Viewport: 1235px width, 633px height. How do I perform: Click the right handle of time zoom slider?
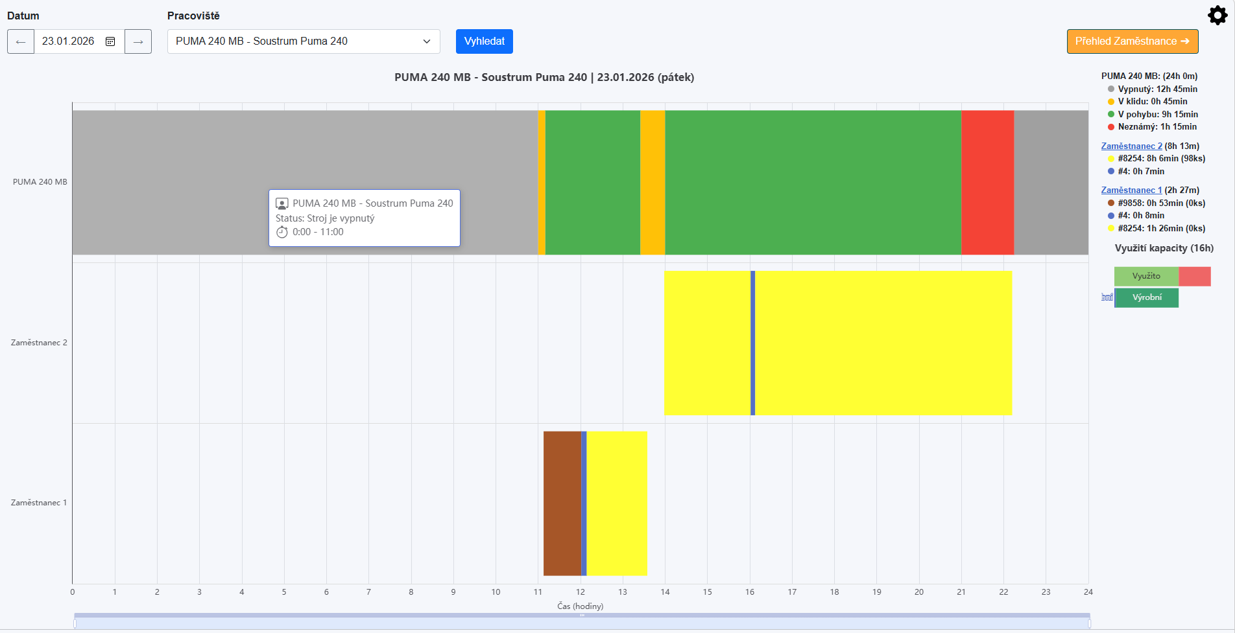[x=1089, y=623]
